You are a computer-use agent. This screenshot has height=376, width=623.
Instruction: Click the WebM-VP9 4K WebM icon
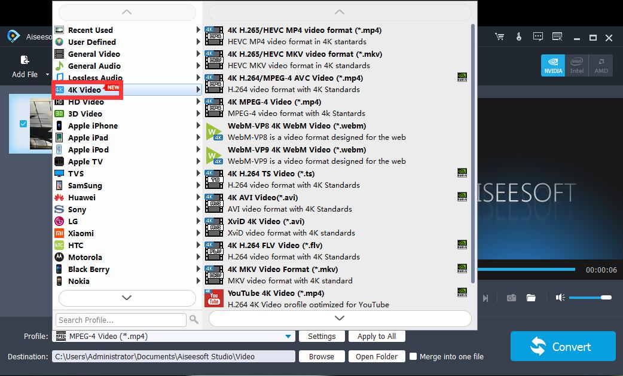pyautogui.click(x=214, y=155)
